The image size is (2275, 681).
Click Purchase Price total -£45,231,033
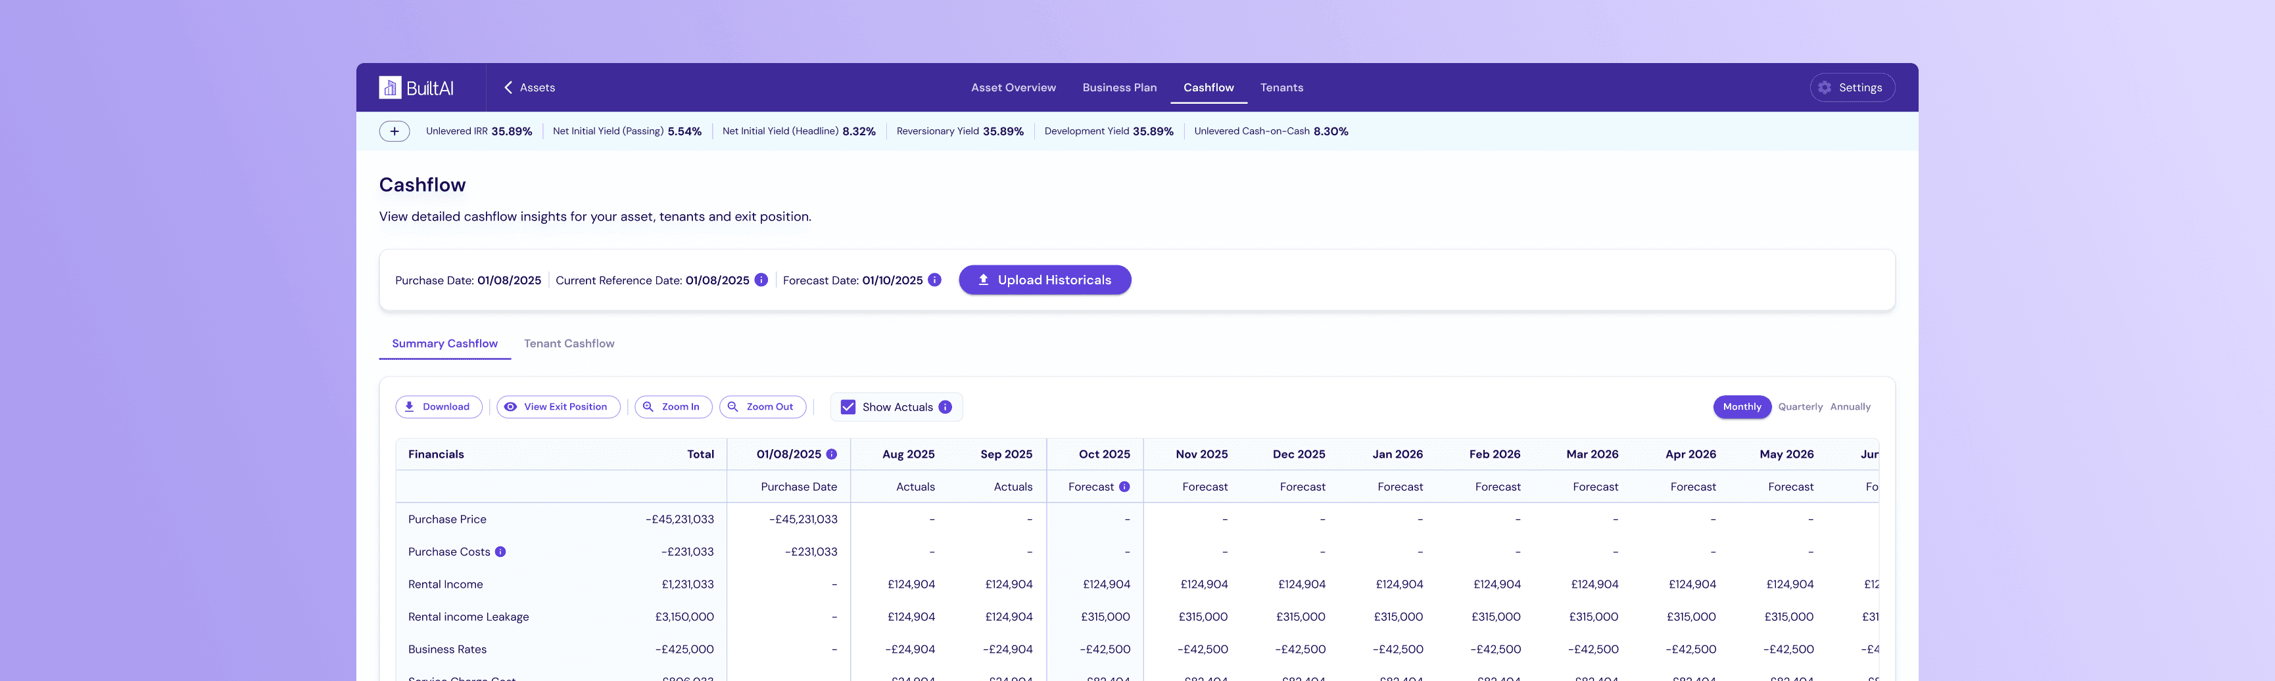point(679,519)
